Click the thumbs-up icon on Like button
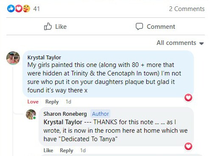This screenshot has width=210, height=156. coord(48,26)
